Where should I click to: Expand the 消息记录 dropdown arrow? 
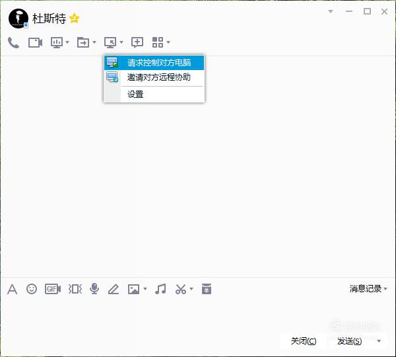pos(385,289)
